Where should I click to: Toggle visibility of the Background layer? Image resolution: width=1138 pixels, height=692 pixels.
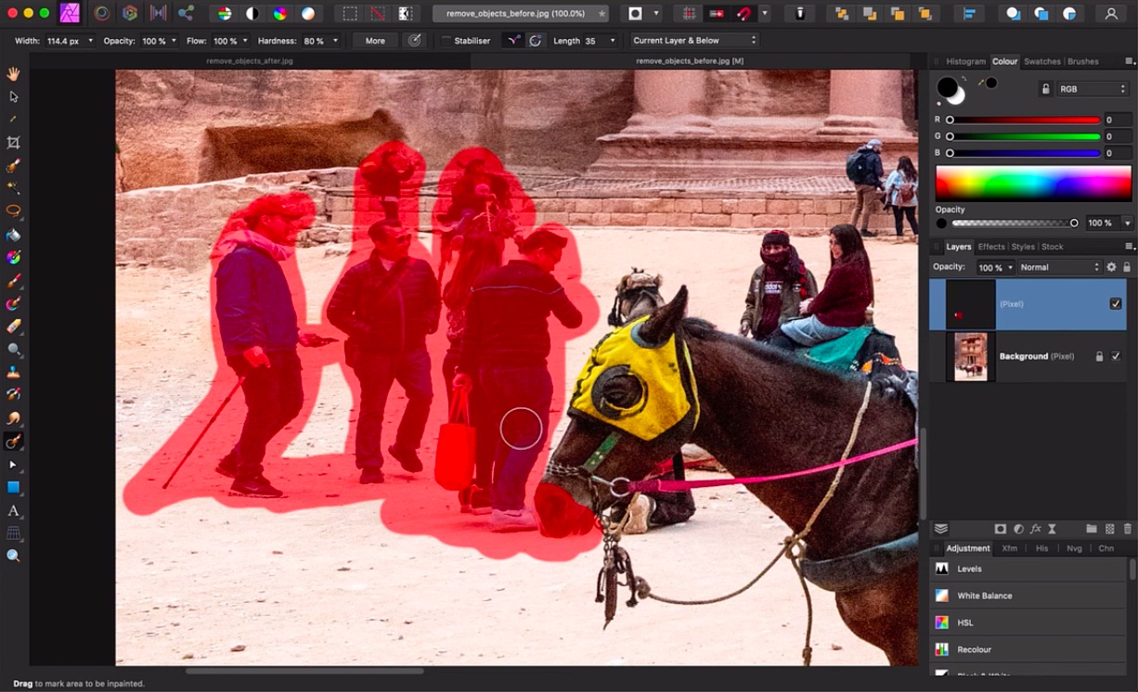[1116, 356]
